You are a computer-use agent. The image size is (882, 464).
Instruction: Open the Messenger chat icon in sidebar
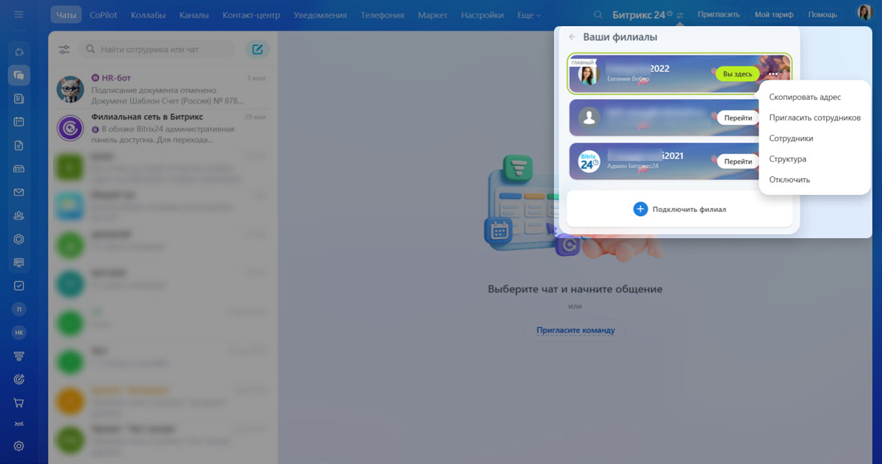[19, 75]
